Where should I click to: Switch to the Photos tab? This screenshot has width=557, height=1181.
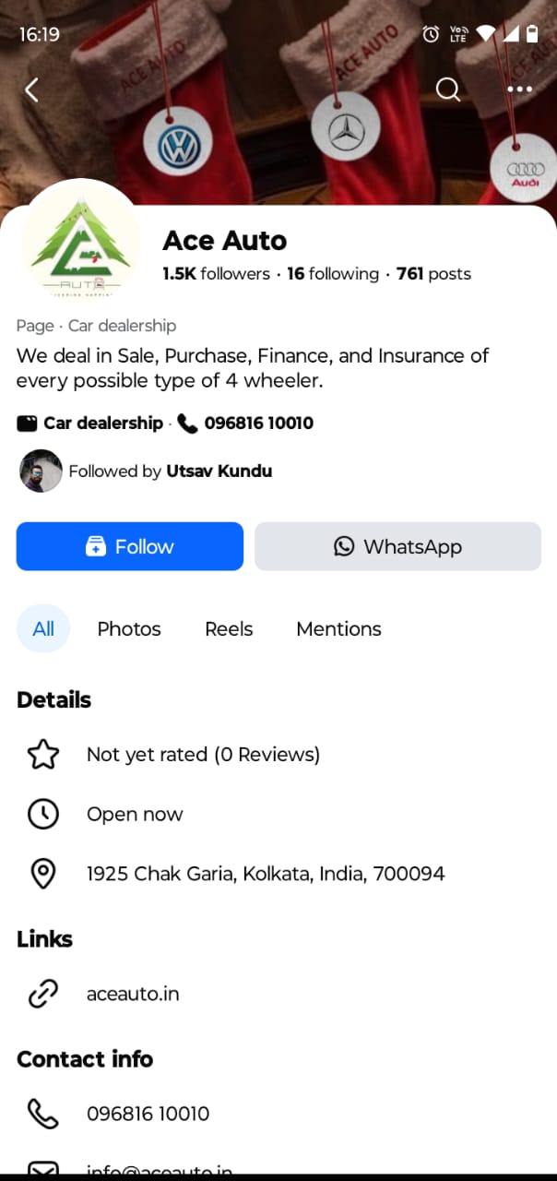[128, 628]
